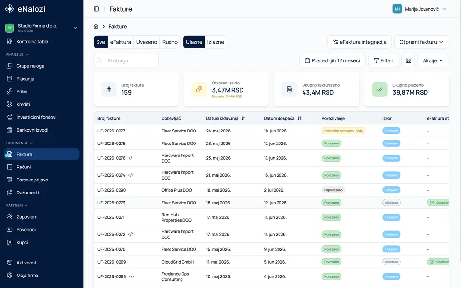Expand Otpremi fakturu dropdown
This screenshot has height=288, width=461.
422,42
